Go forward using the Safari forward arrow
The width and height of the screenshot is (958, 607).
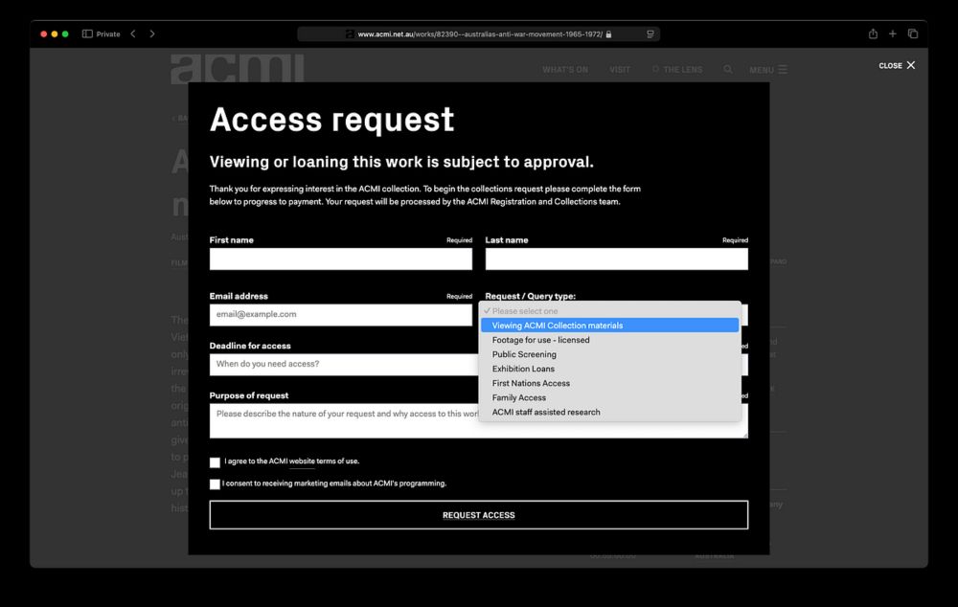tap(152, 34)
